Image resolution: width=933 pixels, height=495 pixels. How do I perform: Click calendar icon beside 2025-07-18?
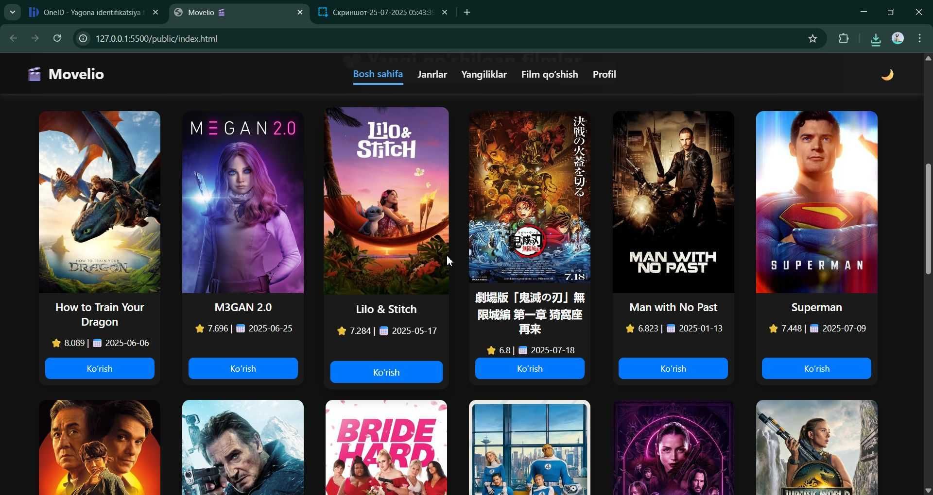tap(523, 350)
